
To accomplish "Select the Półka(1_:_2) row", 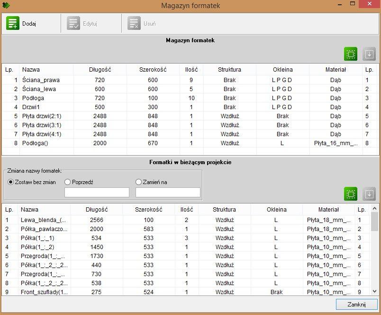I will [187, 247].
